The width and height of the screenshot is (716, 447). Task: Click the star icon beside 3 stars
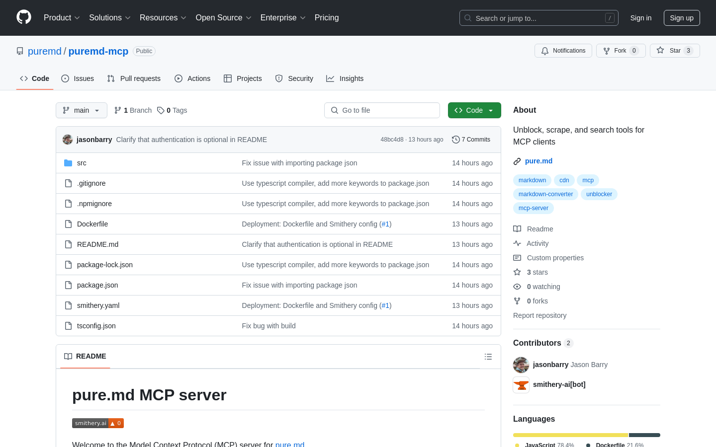pos(517,272)
